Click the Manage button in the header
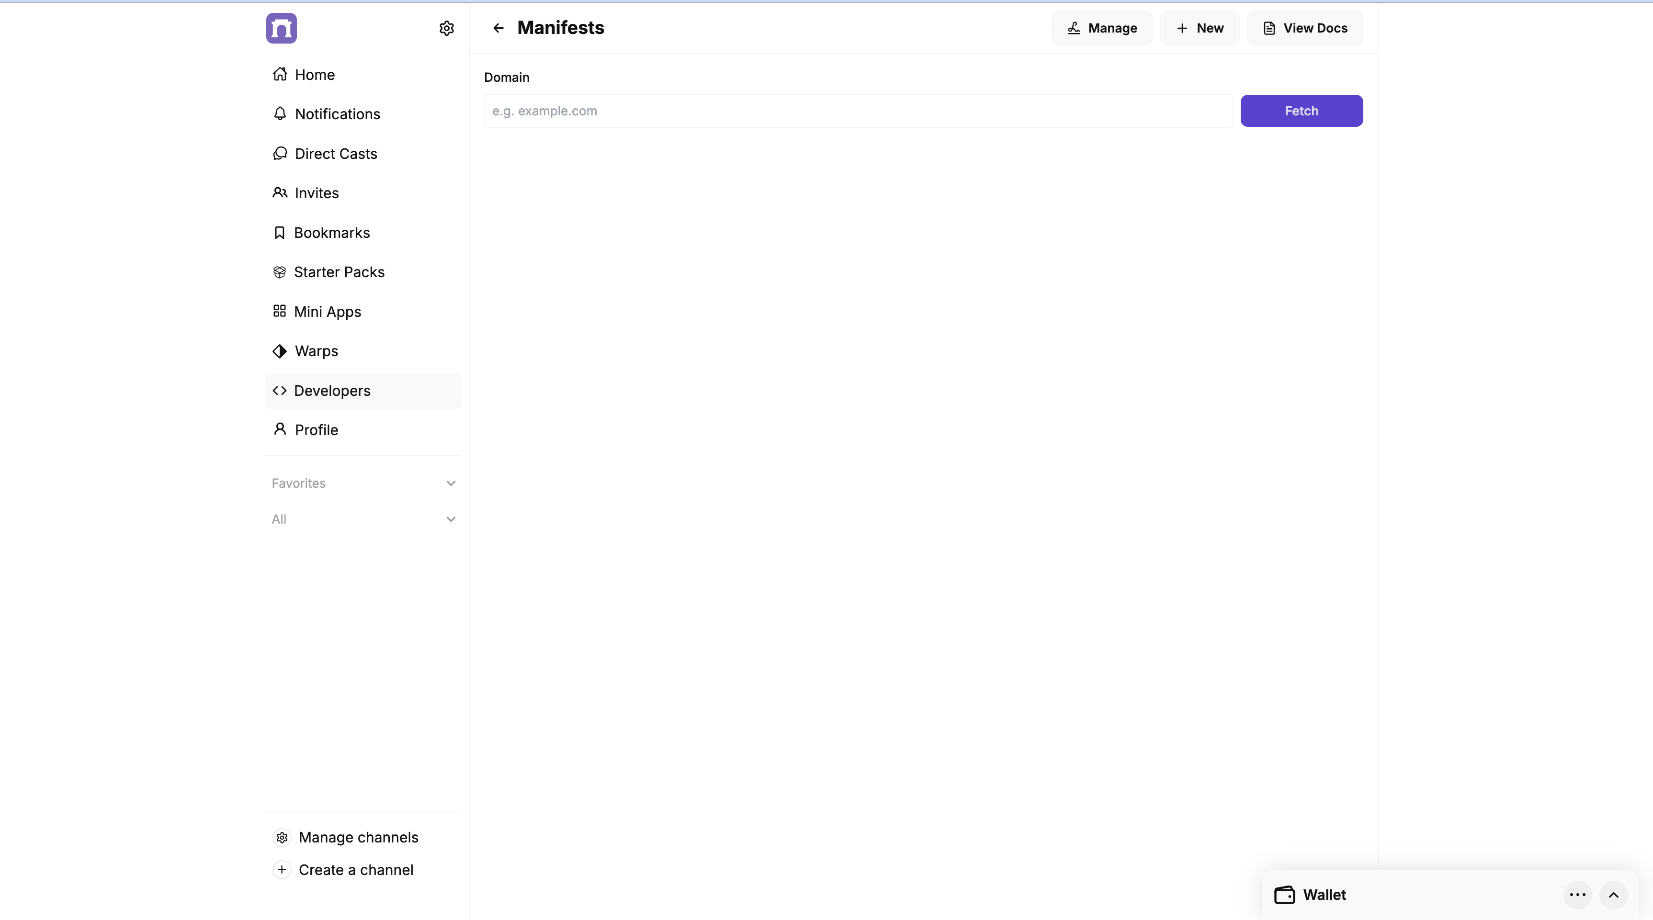1653x920 pixels. [x=1101, y=28]
